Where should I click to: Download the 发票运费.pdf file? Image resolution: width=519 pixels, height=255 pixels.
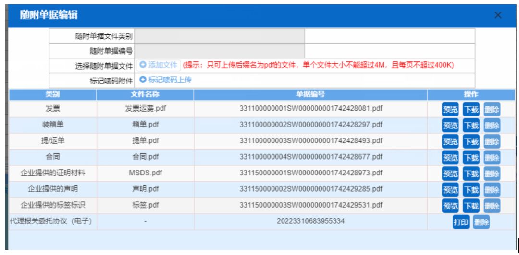tap(471, 109)
